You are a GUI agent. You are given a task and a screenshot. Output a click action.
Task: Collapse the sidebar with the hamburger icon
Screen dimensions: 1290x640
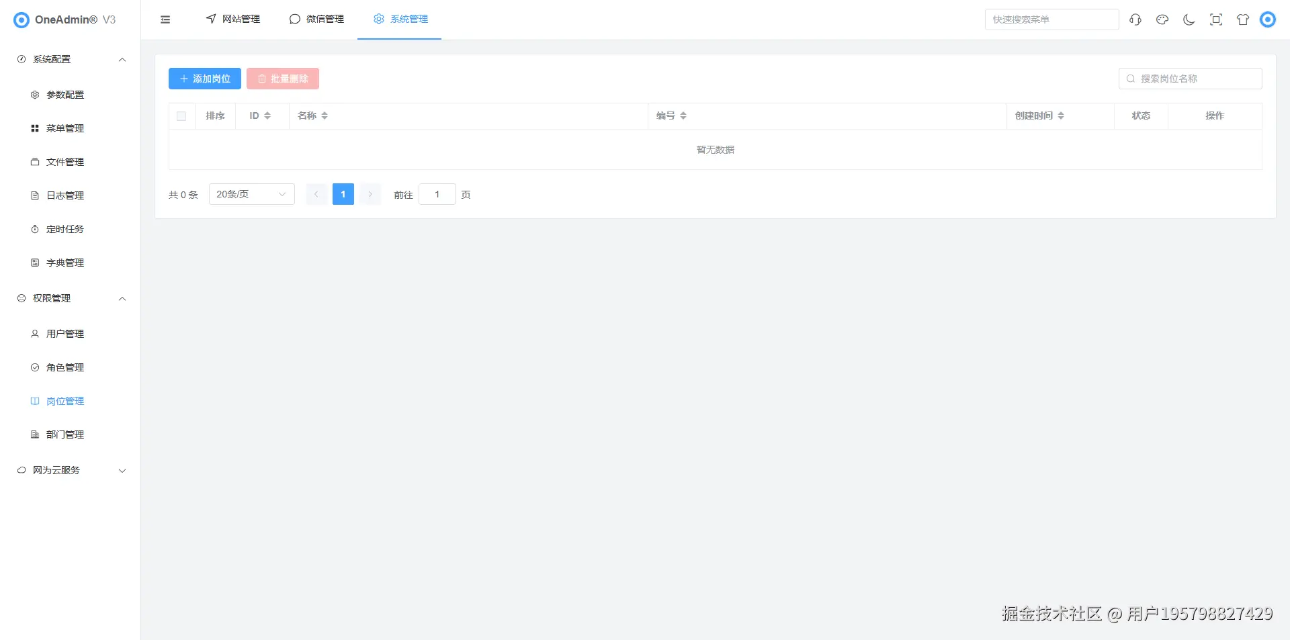165,19
